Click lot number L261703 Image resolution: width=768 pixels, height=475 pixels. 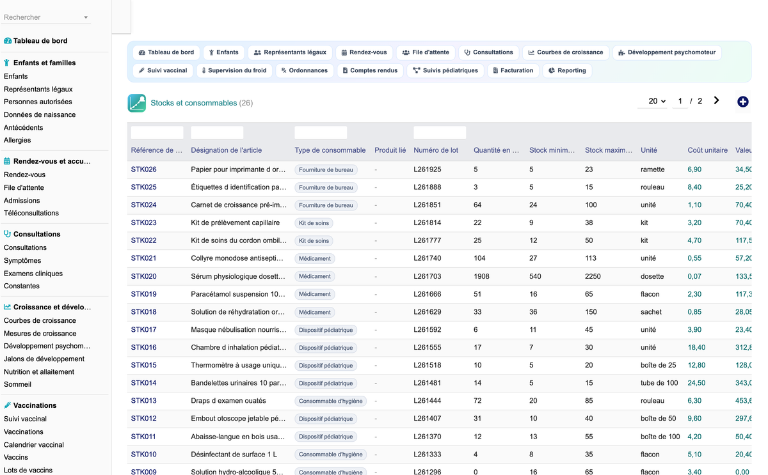tap(428, 276)
